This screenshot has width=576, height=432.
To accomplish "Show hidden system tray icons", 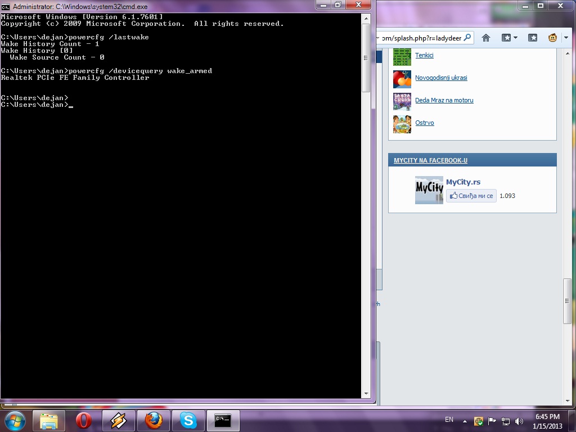I will (x=465, y=421).
